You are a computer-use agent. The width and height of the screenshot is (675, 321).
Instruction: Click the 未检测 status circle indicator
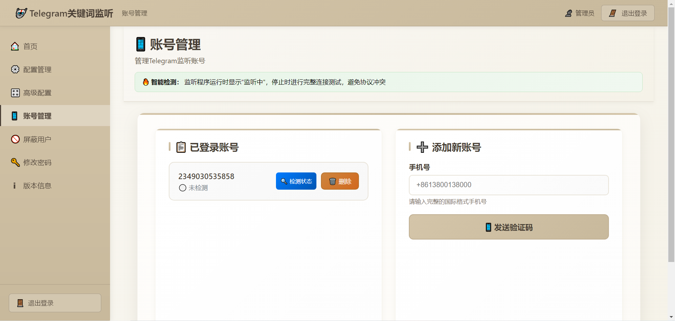[182, 188]
